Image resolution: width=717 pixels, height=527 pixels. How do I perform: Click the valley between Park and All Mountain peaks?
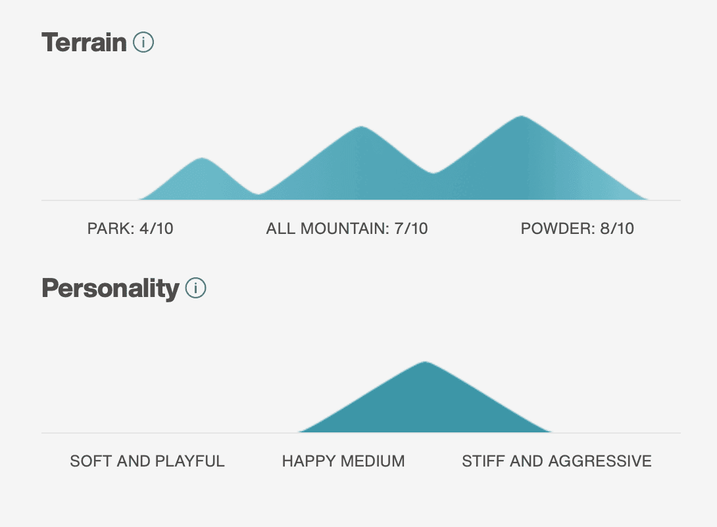259,197
